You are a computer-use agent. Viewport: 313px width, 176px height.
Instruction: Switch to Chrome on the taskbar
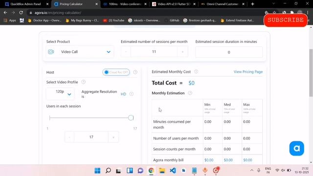coord(151,171)
